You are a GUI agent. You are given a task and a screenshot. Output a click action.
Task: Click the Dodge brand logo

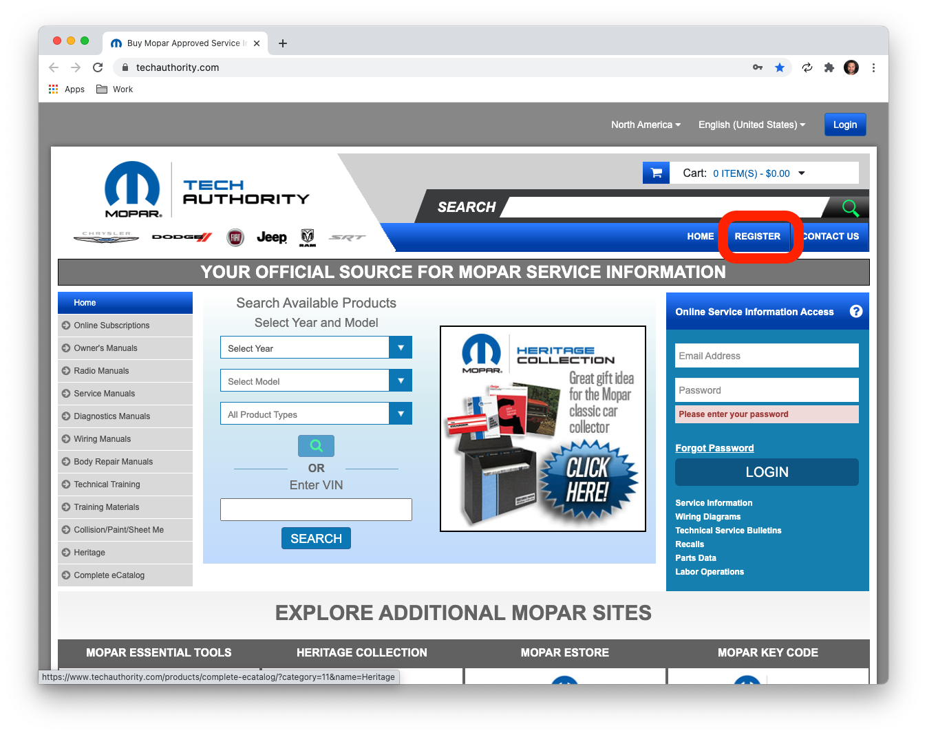coord(182,237)
